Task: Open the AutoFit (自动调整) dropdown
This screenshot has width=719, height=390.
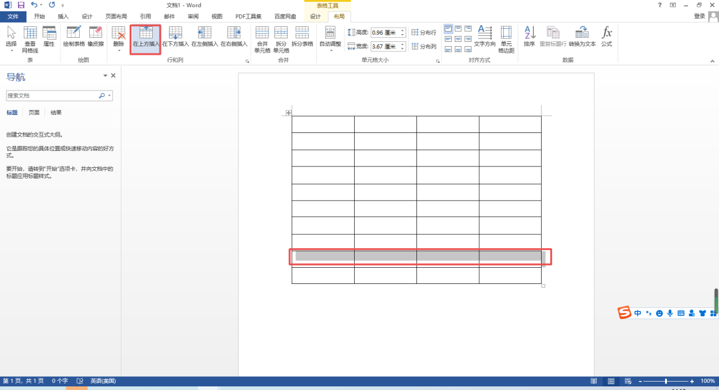Action: (330, 40)
